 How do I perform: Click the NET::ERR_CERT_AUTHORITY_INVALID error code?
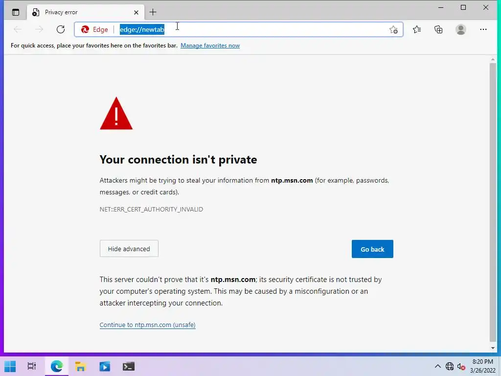pyautogui.click(x=151, y=210)
